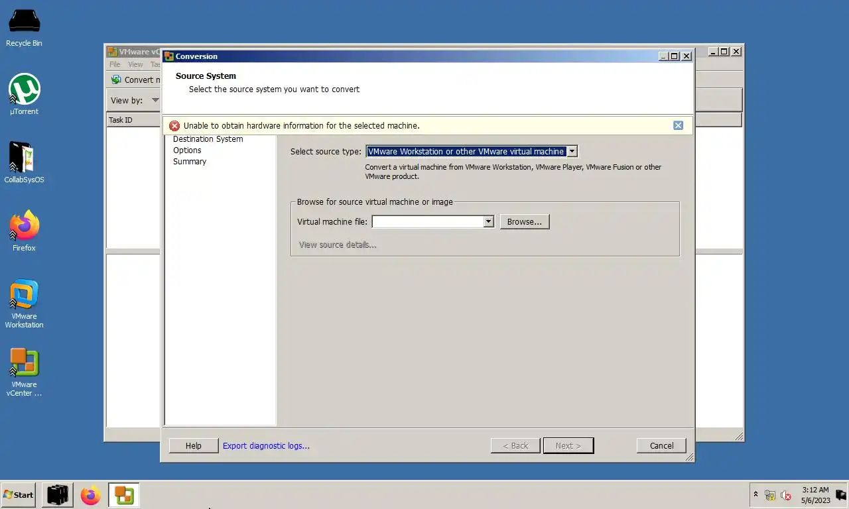Click the description text about VMware products
Viewport: 849px width, 509px height.
pyautogui.click(x=513, y=172)
